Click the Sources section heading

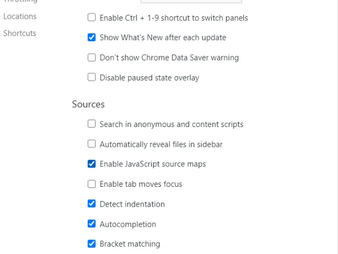[88, 104]
